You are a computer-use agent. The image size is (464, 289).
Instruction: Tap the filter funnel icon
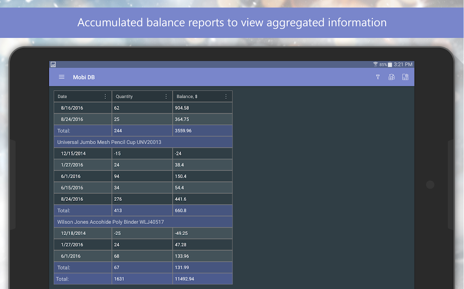(x=377, y=77)
